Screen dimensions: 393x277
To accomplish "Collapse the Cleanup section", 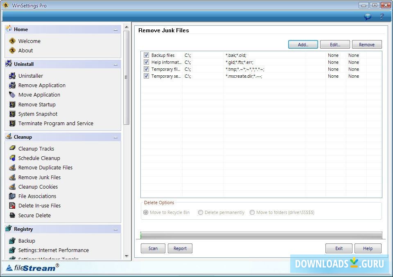I will click(x=116, y=137).
